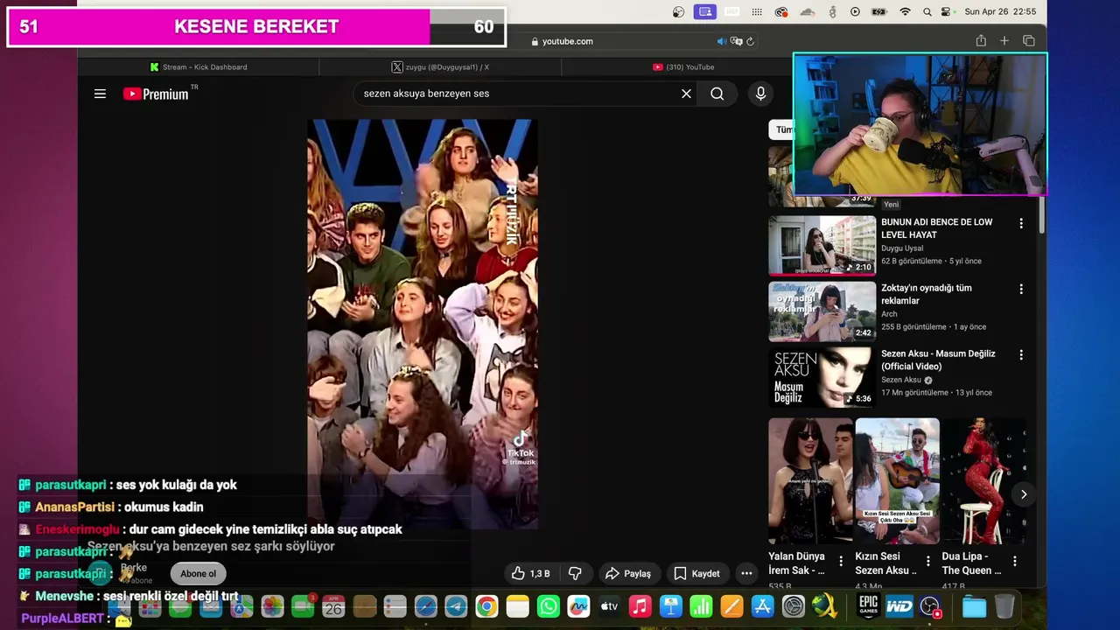The image size is (1120, 630).
Task: Click the Abone ol subscribe button
Action: tap(198, 574)
